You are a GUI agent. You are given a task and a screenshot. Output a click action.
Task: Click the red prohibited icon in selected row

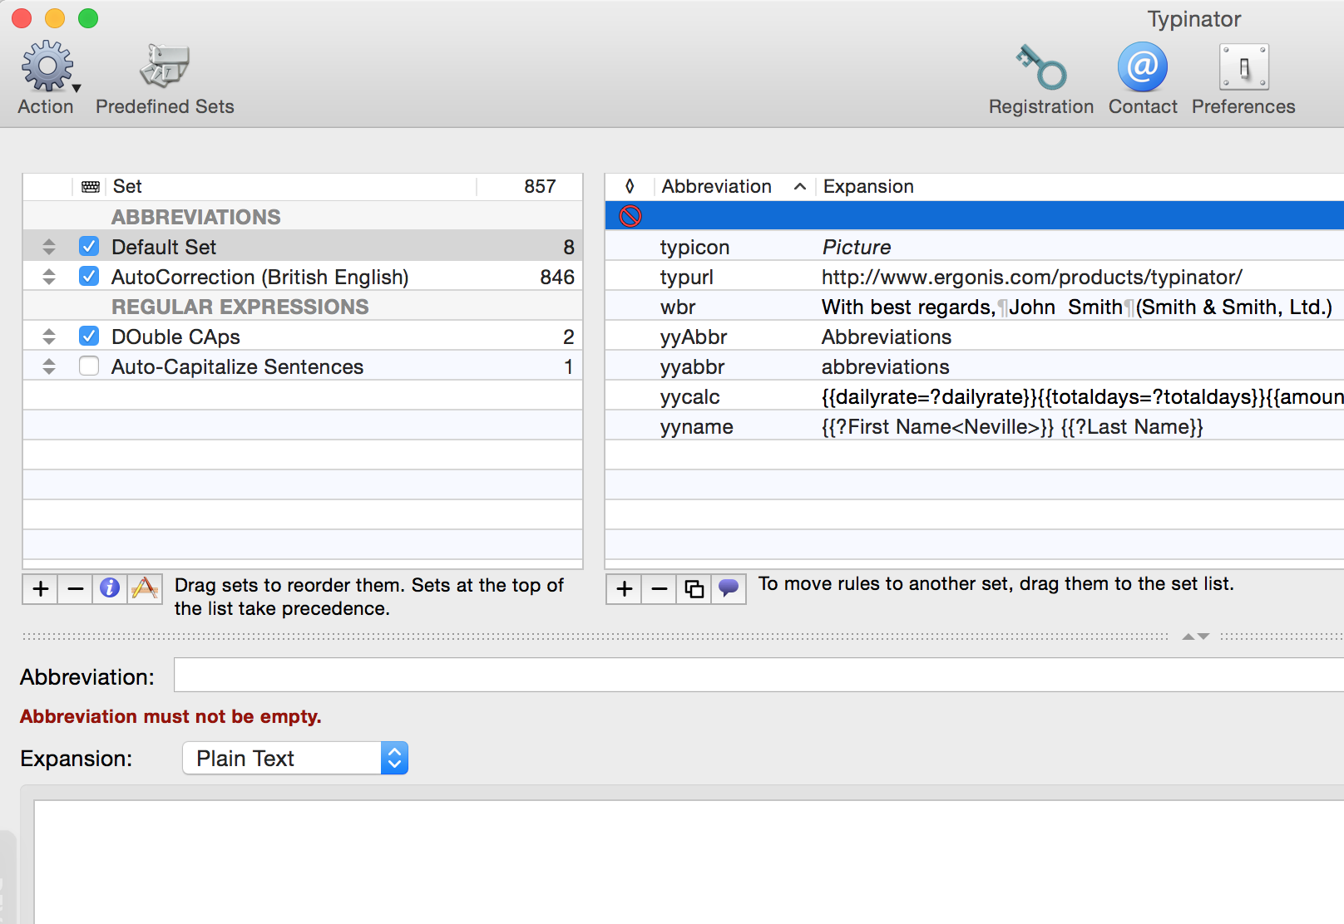[x=630, y=216]
